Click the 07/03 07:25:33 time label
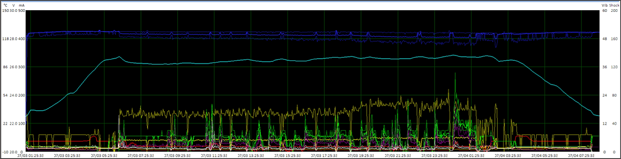The width and height of the screenshot is (621, 159). (141, 156)
